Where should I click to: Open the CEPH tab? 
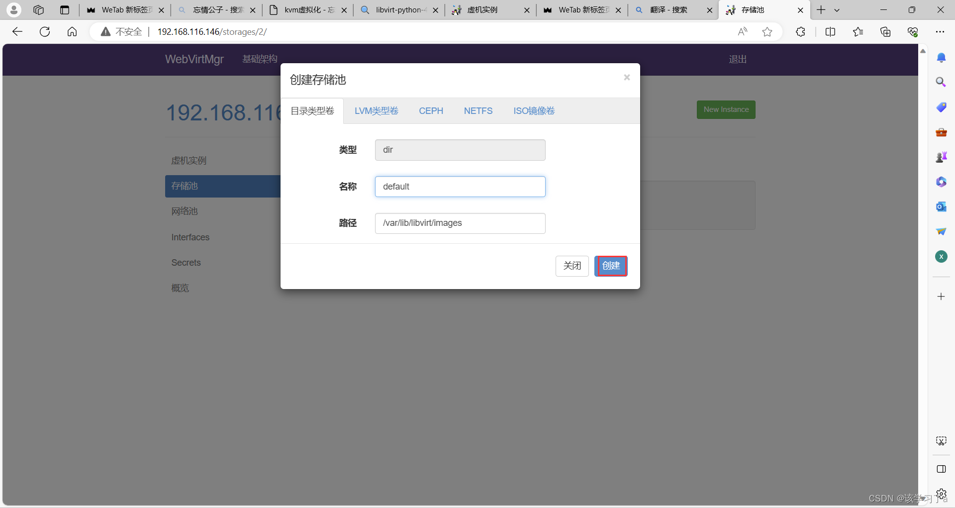(431, 111)
